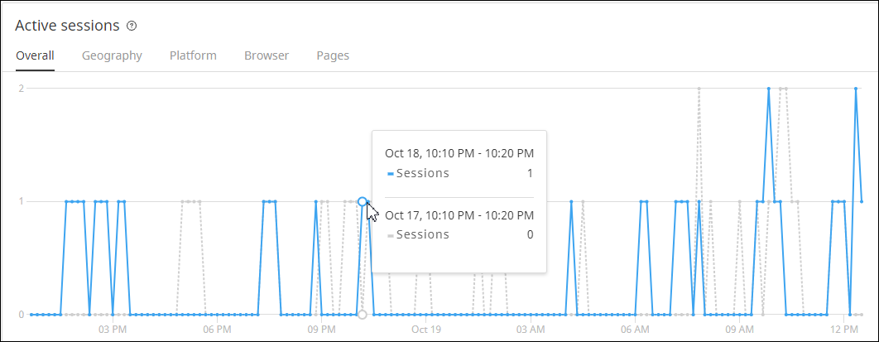
Task: Select the Platform tab
Action: pos(193,55)
